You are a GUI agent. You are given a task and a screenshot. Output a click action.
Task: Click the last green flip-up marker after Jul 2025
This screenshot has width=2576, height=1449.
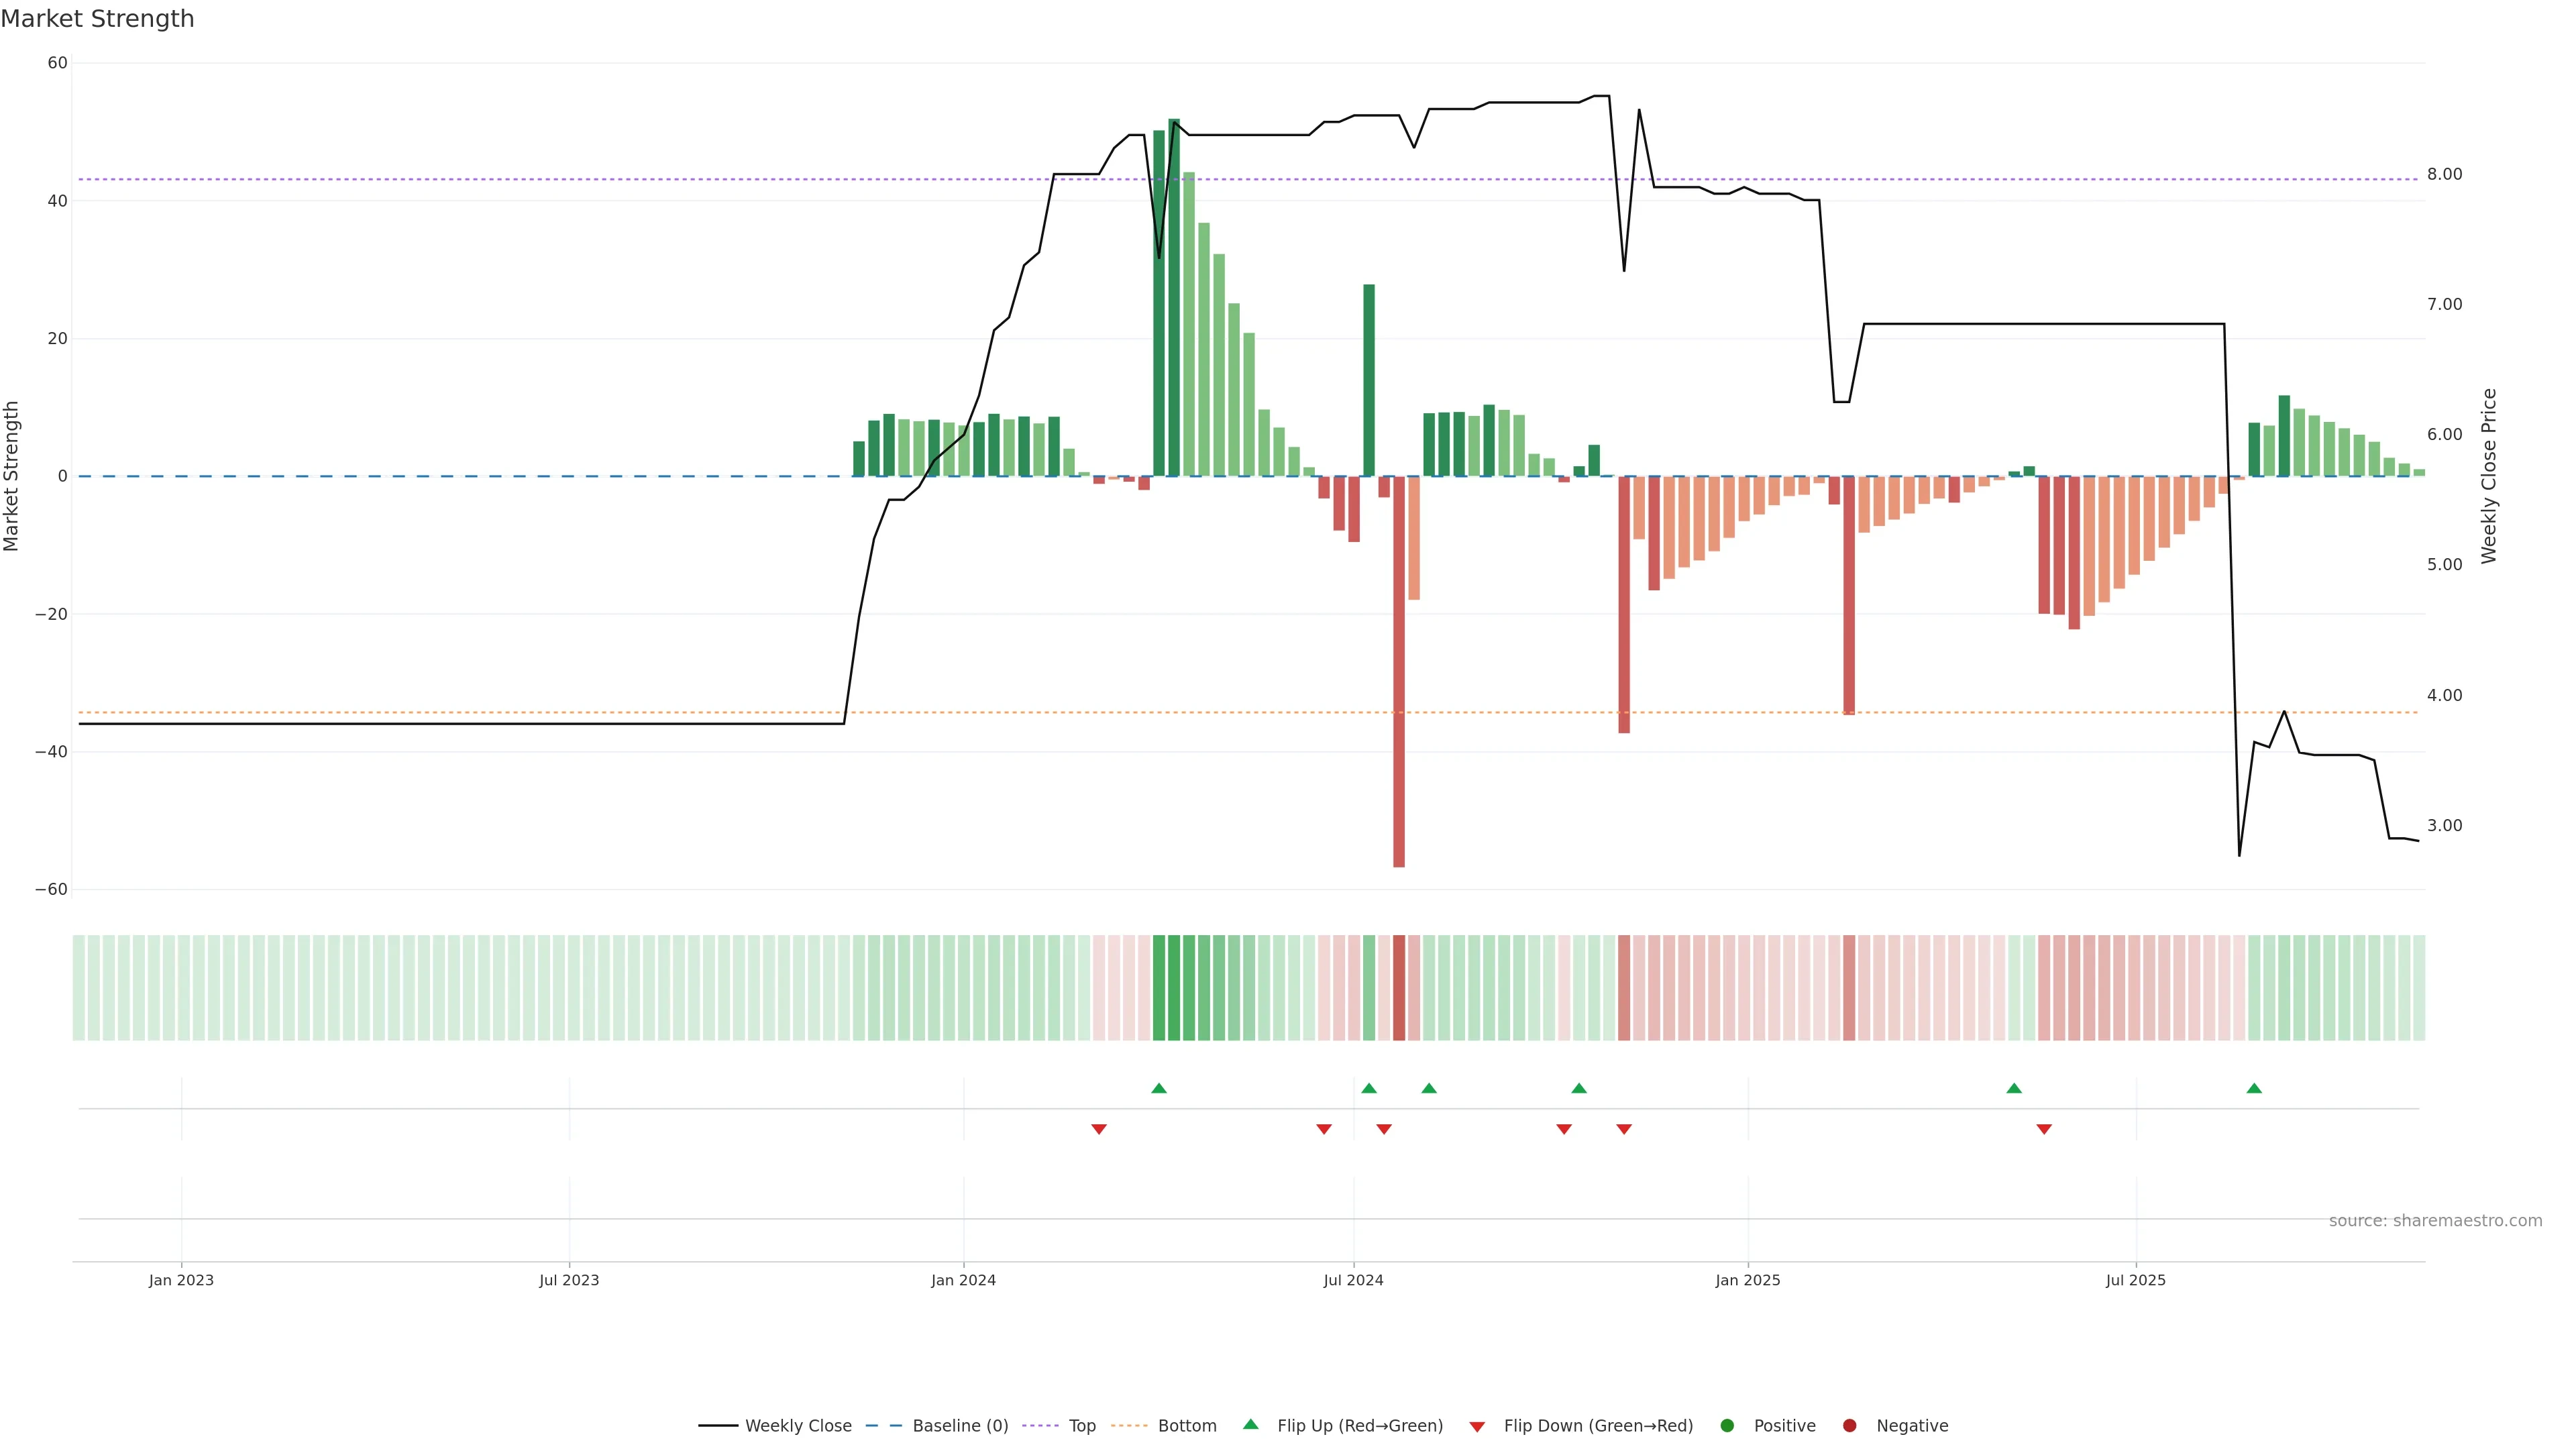(2254, 1088)
